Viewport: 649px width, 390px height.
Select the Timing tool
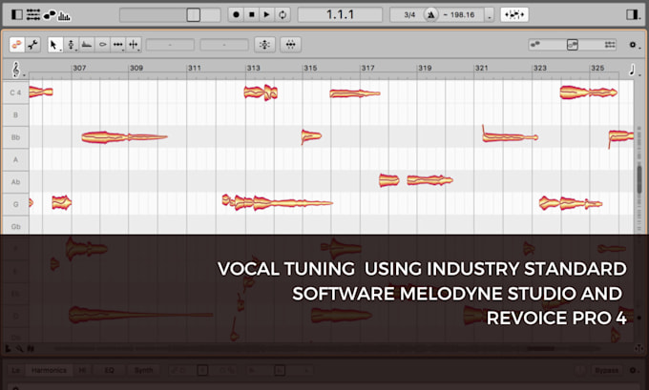tap(118, 44)
